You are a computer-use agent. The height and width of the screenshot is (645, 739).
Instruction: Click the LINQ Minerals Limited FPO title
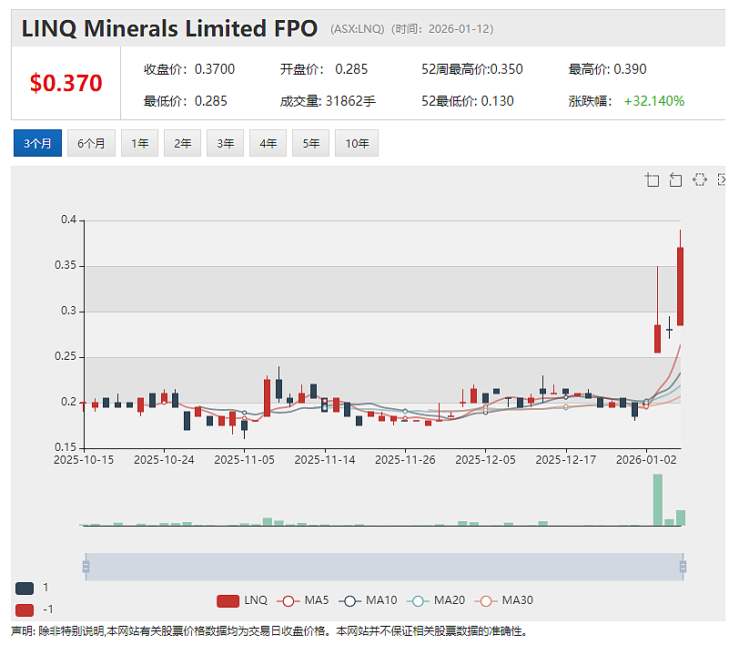(x=169, y=28)
